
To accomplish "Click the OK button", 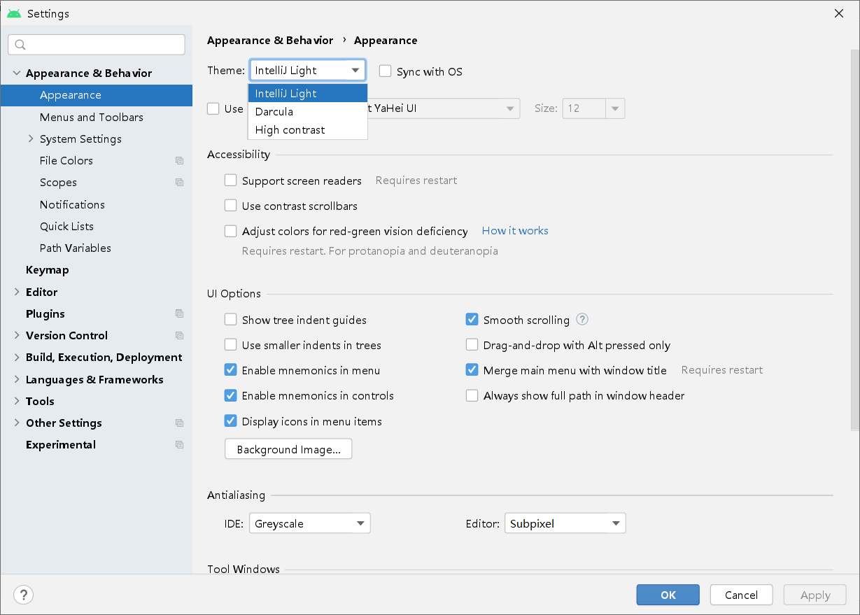I will tap(668, 595).
